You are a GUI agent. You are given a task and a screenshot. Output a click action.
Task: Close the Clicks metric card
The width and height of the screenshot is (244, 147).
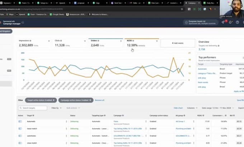click(x=85, y=41)
